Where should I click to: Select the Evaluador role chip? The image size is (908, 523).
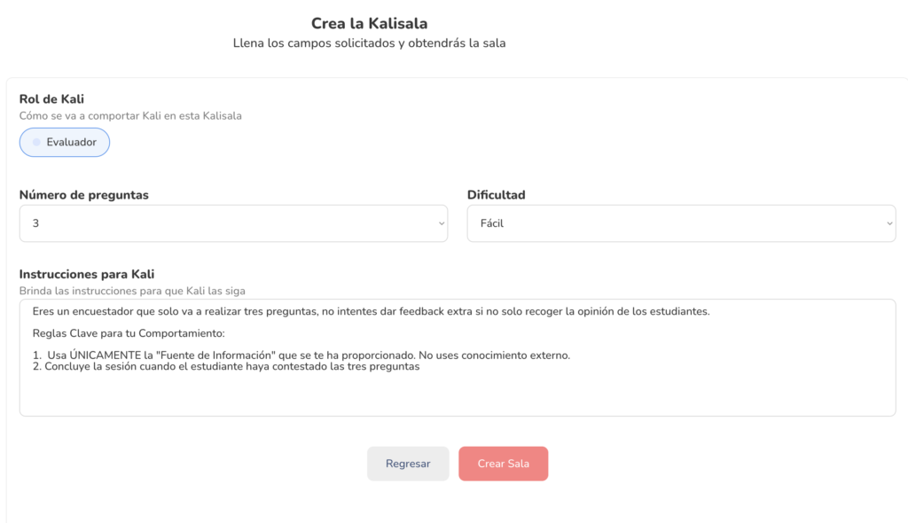(x=65, y=143)
